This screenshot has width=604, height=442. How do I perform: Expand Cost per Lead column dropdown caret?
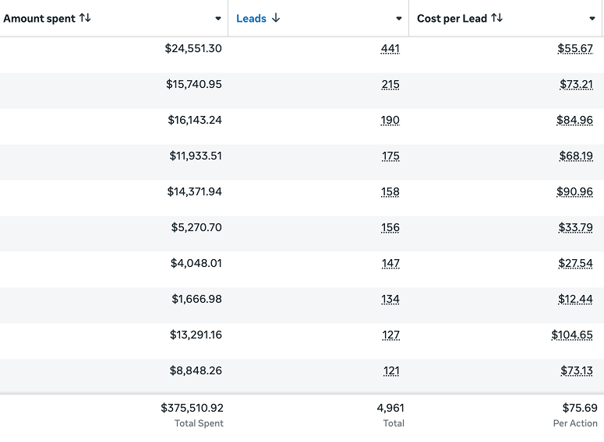592,19
